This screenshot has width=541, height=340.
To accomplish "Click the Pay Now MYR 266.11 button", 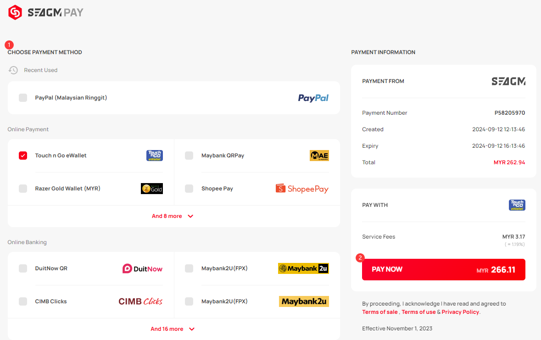I will 444,270.
